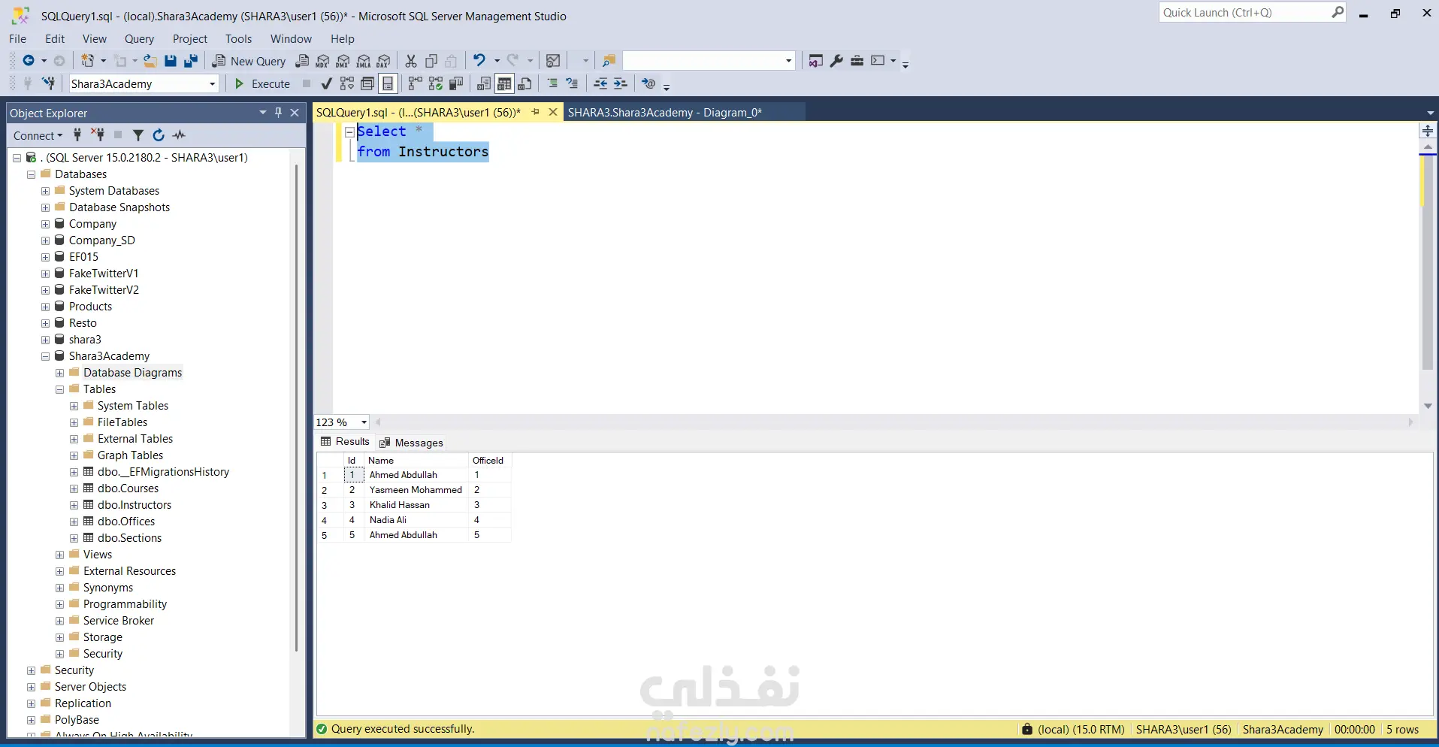Image resolution: width=1439 pixels, height=747 pixels.
Task: Increase the line indent
Action: point(621,83)
